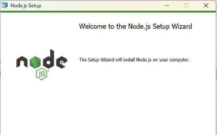
Task: Click the Node.js logo image
Action: tap(42, 65)
